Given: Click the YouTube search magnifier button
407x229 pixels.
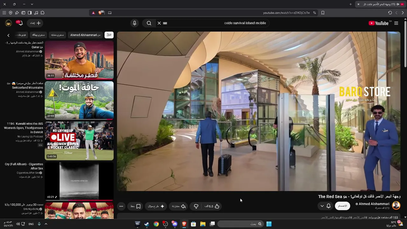Looking at the screenshot, I should click(x=149, y=23).
